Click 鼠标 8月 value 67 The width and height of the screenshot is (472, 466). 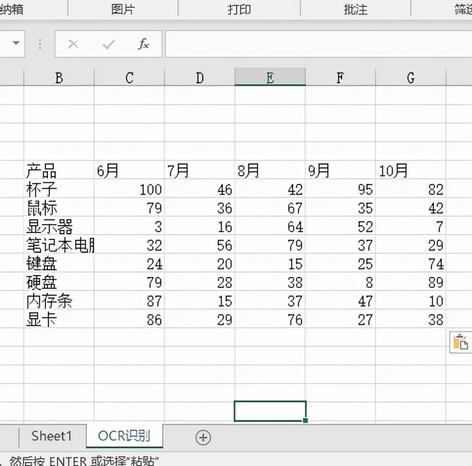coord(270,207)
